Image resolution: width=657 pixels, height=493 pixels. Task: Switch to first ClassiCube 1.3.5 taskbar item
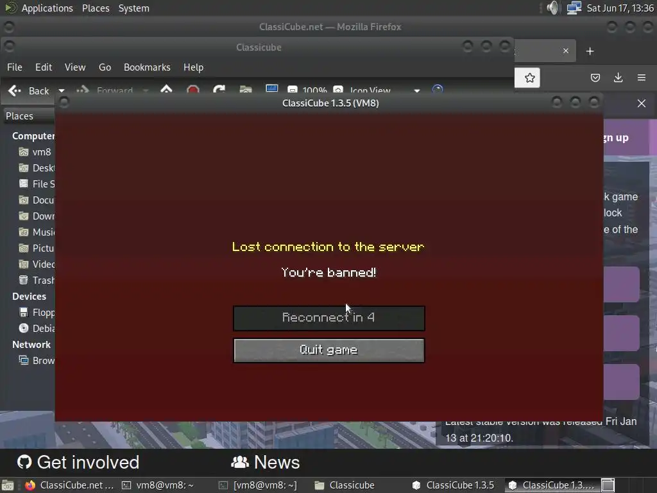[454, 485]
